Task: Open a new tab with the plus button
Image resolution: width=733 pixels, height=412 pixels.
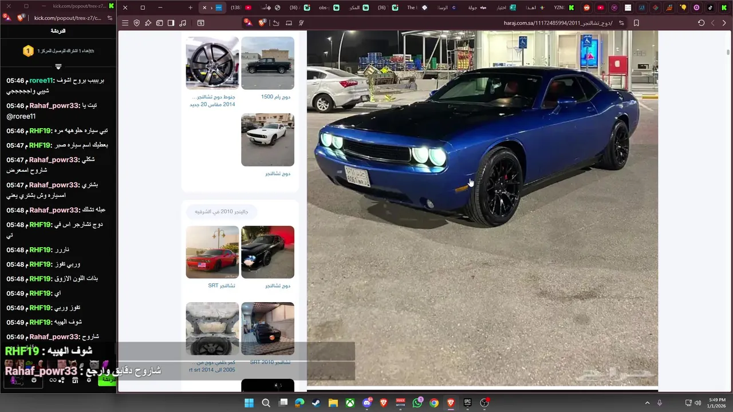Action: (x=190, y=7)
